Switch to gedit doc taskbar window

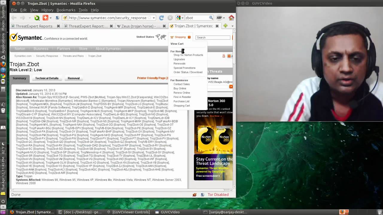[x=80, y=212]
